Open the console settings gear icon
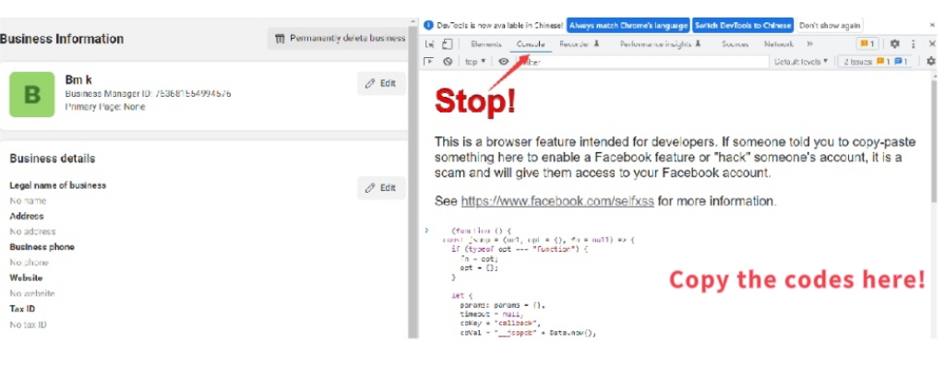 pos(931,62)
